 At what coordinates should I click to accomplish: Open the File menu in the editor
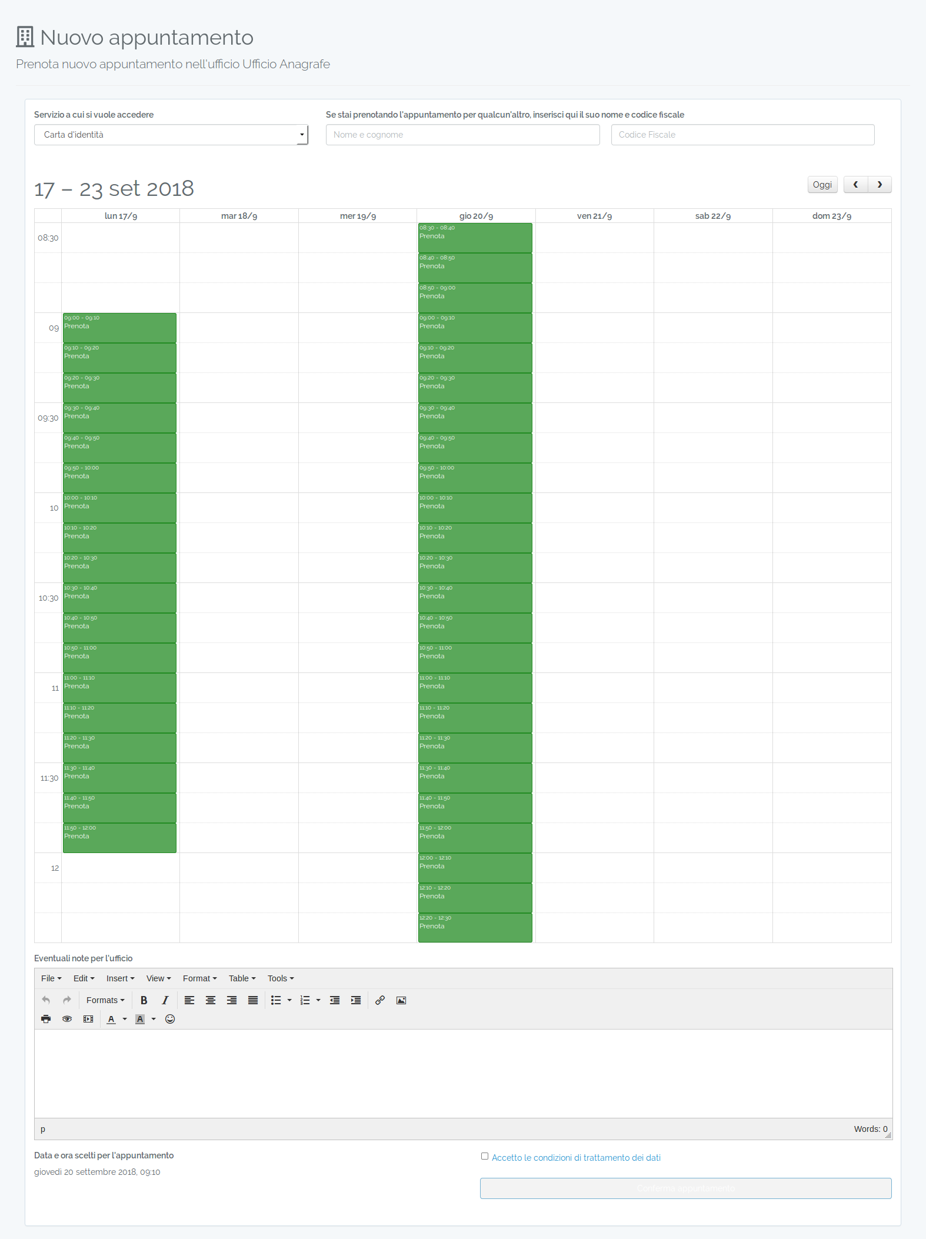pos(51,978)
